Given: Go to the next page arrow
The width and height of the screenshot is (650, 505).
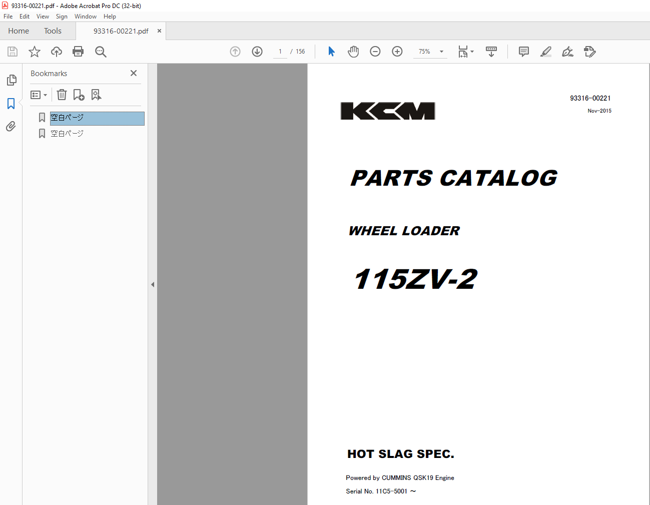Looking at the screenshot, I should click(257, 52).
